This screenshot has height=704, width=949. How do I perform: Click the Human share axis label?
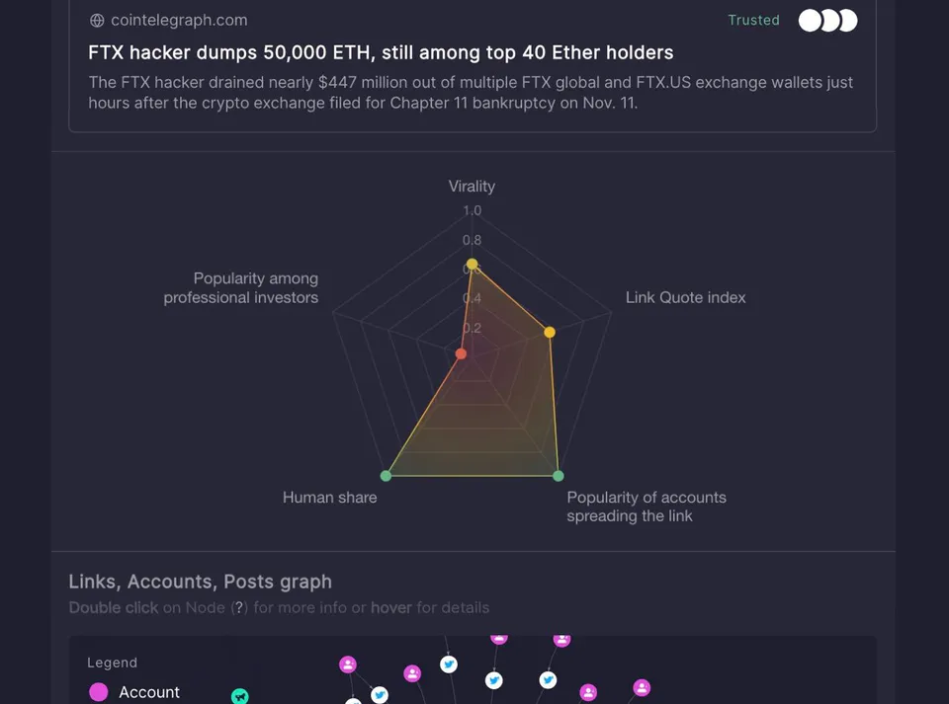pos(329,498)
